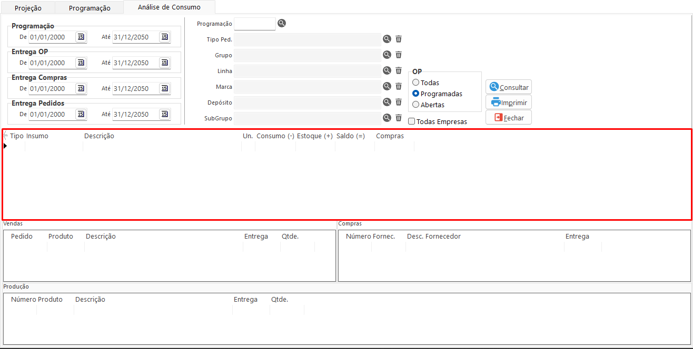Open the Linha lookup magnifier icon

tap(387, 70)
